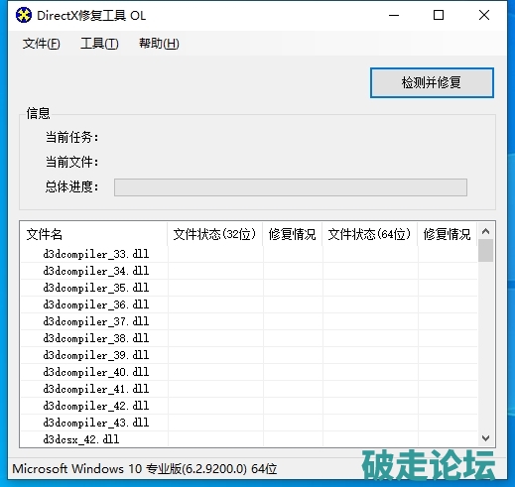Maximize the DirectX repair tool window
515x487 pixels.
[x=439, y=15]
